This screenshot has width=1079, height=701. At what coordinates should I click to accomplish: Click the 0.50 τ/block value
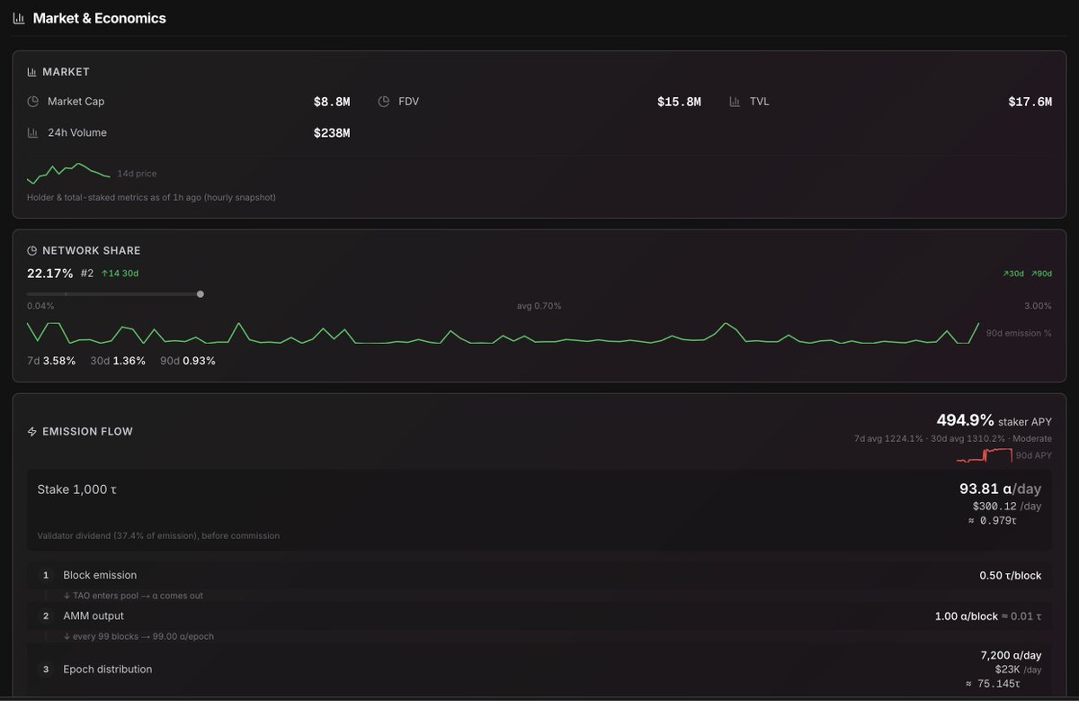coord(1011,575)
